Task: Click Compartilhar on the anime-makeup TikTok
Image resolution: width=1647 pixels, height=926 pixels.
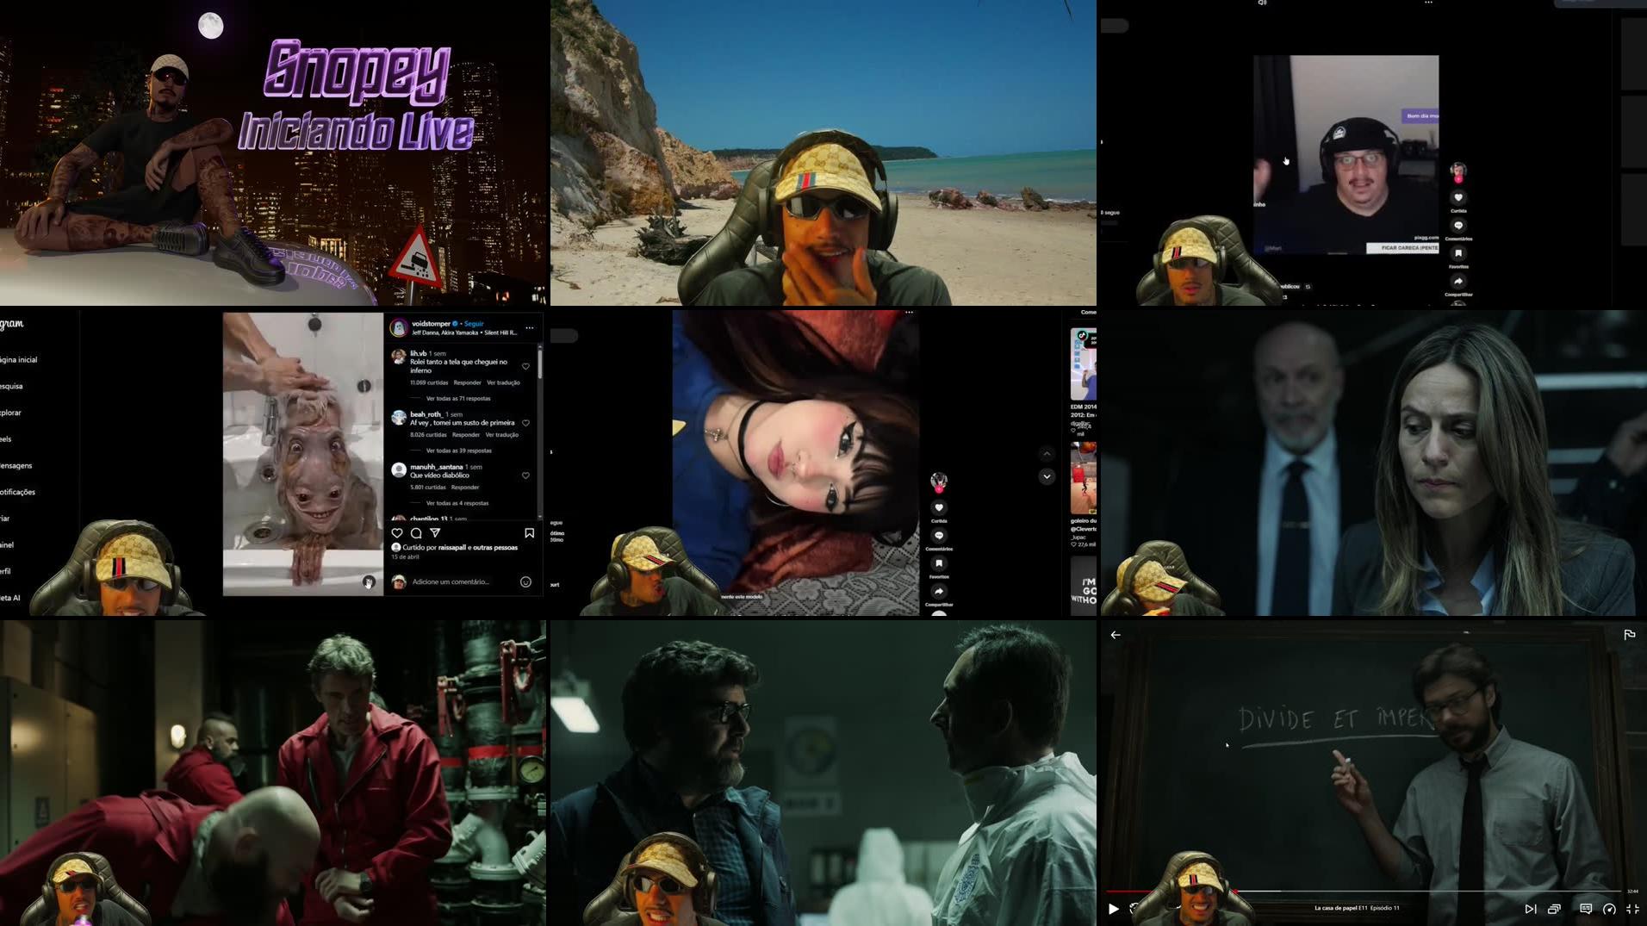Action: 939,592
